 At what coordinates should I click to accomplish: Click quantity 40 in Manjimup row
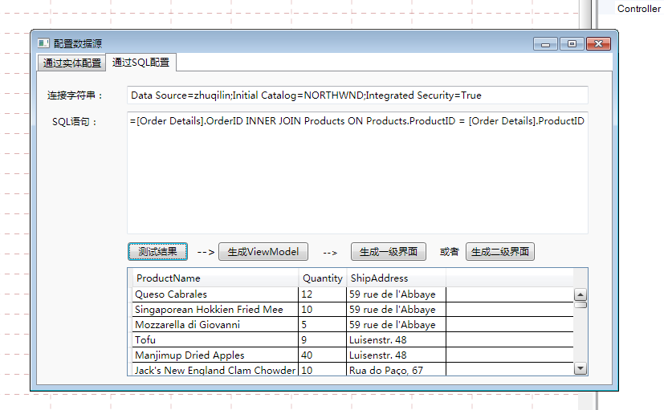point(323,355)
